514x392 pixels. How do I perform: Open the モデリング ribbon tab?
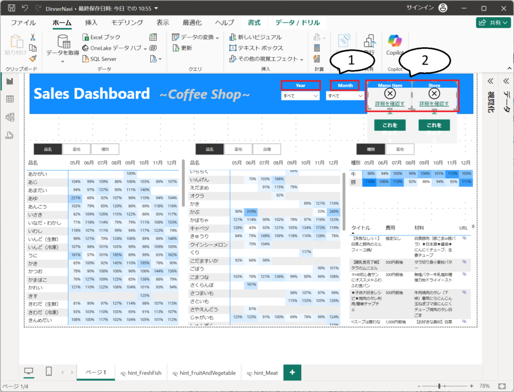[127, 23]
